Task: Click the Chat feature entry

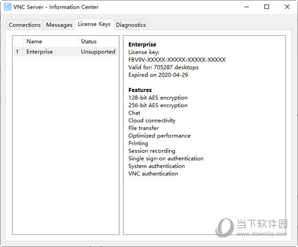Action: click(134, 113)
